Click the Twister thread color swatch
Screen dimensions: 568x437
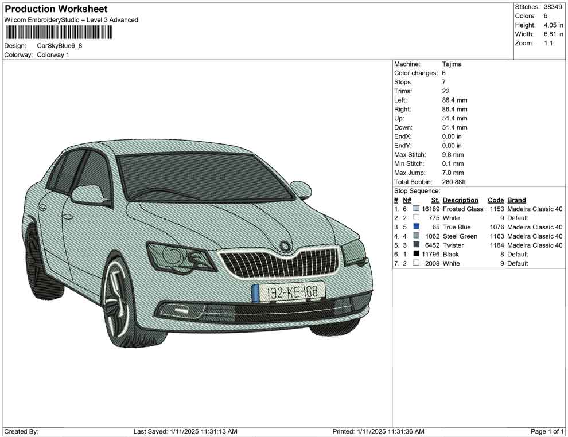tap(417, 245)
